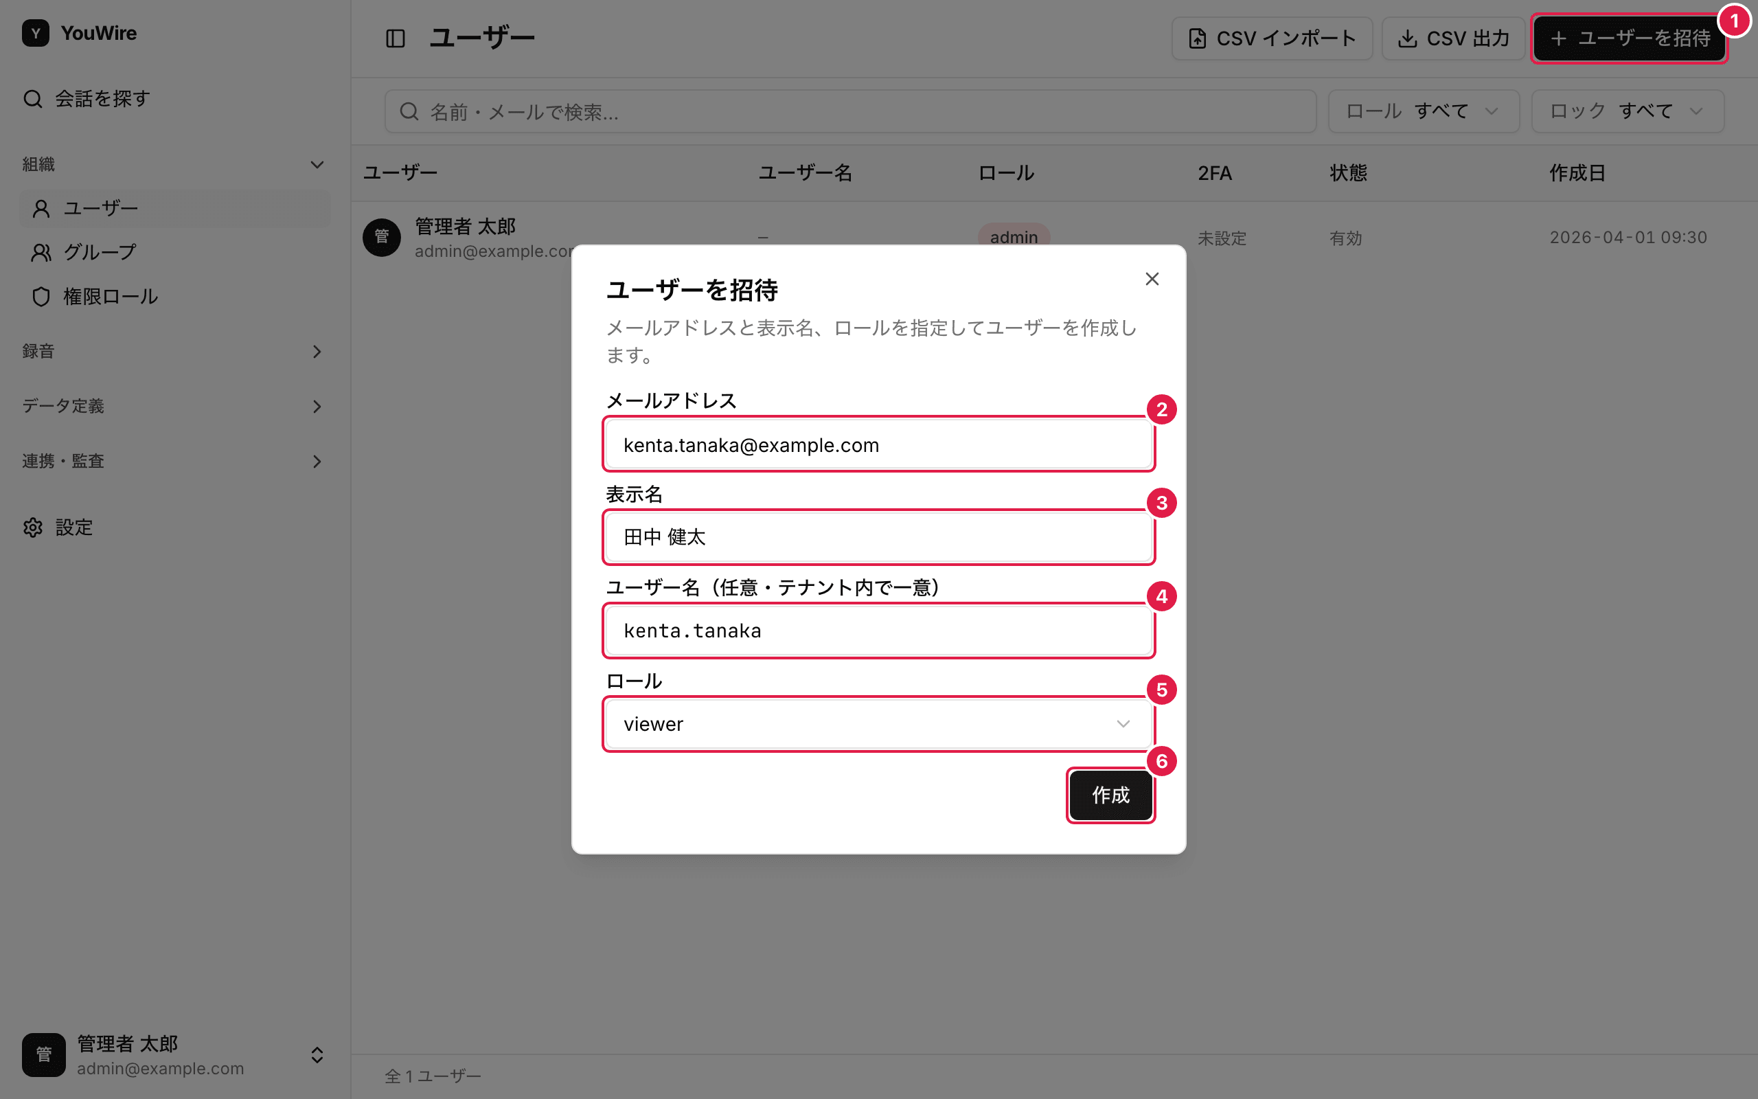The image size is (1758, 1099).
Task: Open the グループ sidebar item
Action: coord(175,252)
